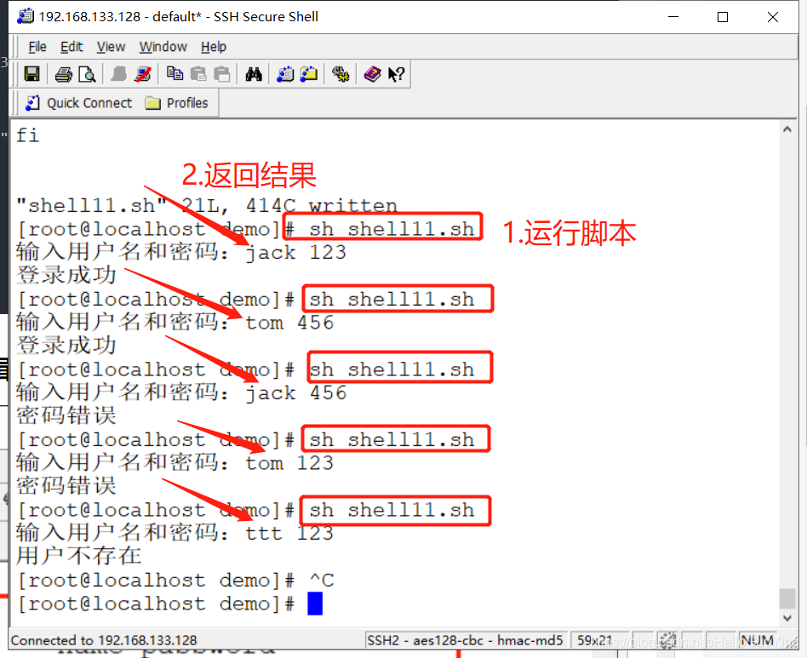Screen dimensions: 807x658
Task: Click the window title '192.168.133.128 - default*'
Action: (x=119, y=16)
